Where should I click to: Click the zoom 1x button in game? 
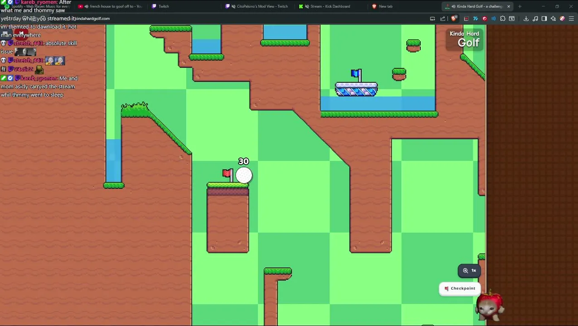click(x=469, y=270)
